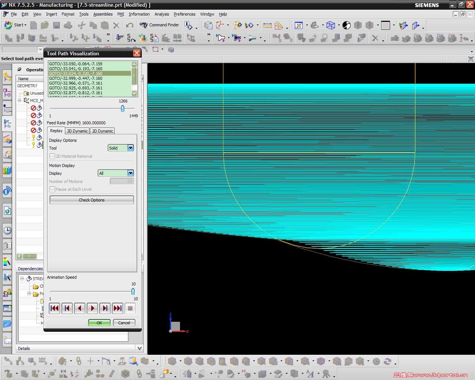
Task: Click the Play forward button
Action: pyautogui.click(x=92, y=308)
